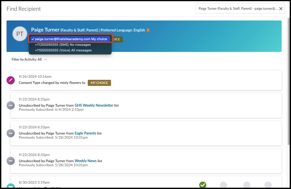Click the vertical scrollbar on the right

tap(289, 81)
